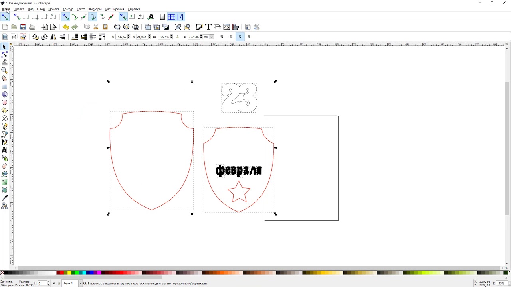Open the Объект menu
511x287 pixels.
[54, 9]
